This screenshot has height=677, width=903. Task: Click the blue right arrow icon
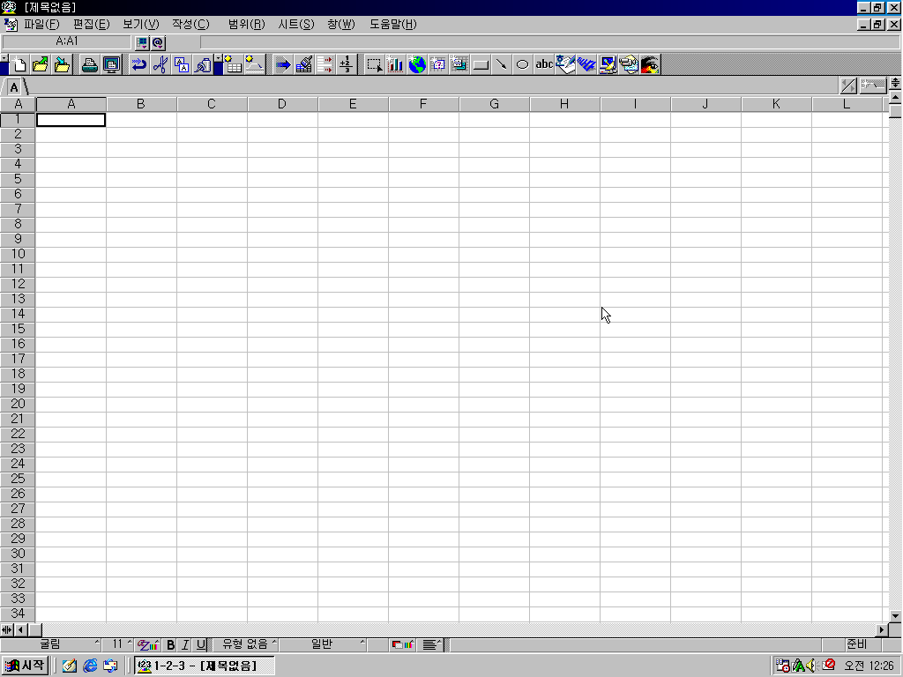[282, 64]
